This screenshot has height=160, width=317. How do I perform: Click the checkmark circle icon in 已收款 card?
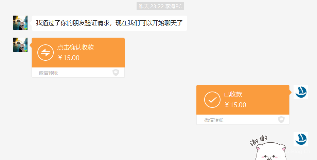tap(212, 100)
